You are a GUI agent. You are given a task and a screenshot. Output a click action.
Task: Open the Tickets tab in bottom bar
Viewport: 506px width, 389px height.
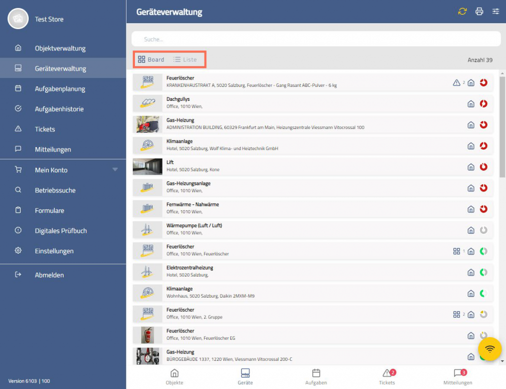pos(387,377)
